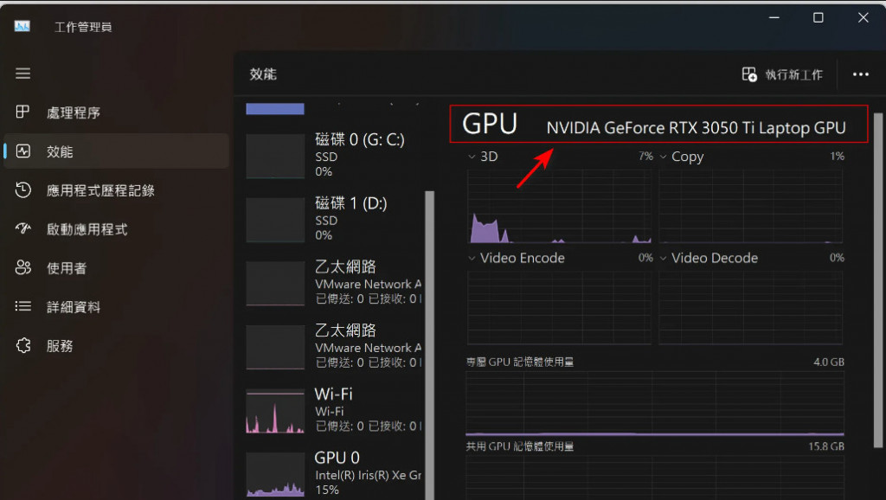This screenshot has height=500, width=886.
Task: Click the Intel(R) Iris(R) Xe text
Action: pyautogui.click(x=368, y=475)
